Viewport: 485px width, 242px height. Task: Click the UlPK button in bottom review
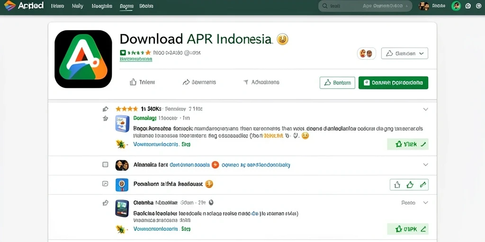[408, 229]
